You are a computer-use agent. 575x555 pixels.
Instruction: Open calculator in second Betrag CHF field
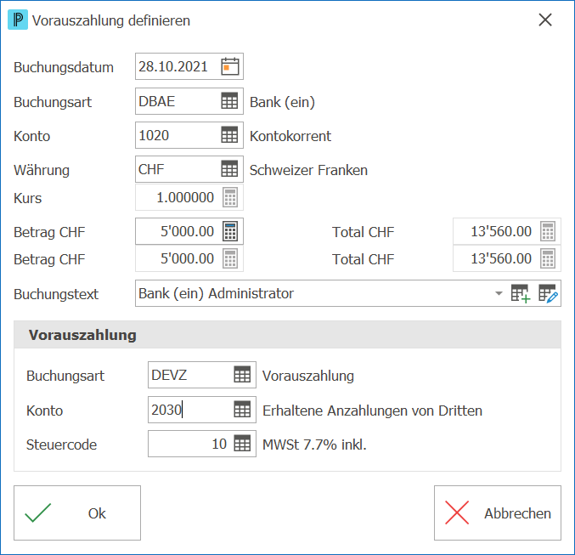230,258
